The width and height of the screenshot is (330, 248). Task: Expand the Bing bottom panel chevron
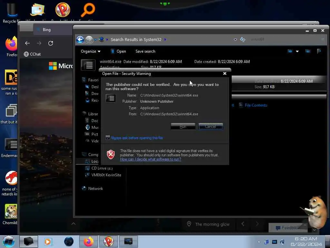pyautogui.click(x=73, y=224)
